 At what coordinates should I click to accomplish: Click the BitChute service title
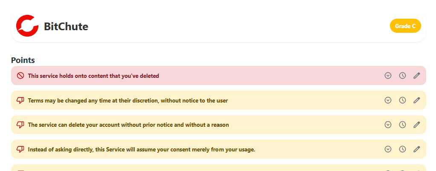coord(66,27)
